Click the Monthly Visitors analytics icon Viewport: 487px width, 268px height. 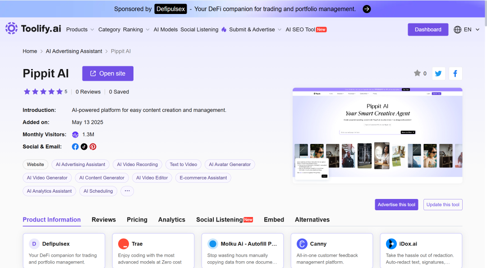point(75,134)
